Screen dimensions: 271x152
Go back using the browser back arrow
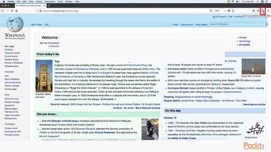(3, 11)
